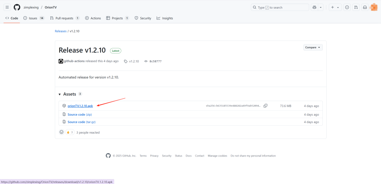
Task: Switch to the Insights tab
Action: tap(165, 18)
